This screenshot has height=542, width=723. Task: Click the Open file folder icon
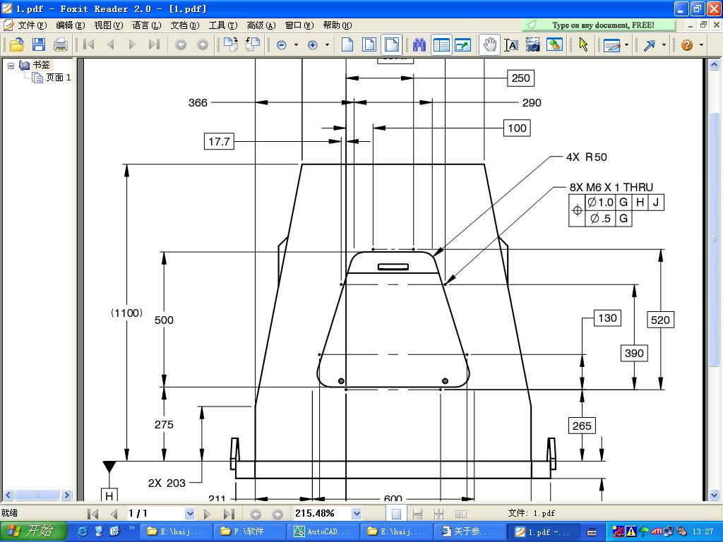click(17, 44)
